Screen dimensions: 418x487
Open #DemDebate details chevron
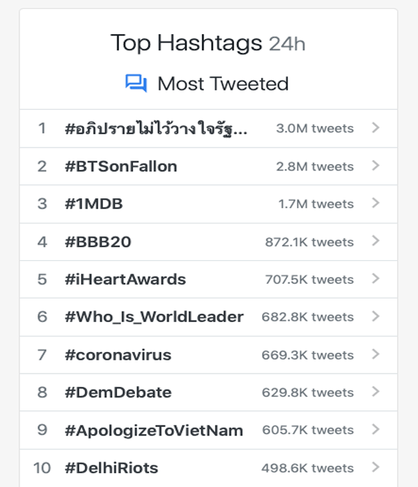[x=376, y=392]
